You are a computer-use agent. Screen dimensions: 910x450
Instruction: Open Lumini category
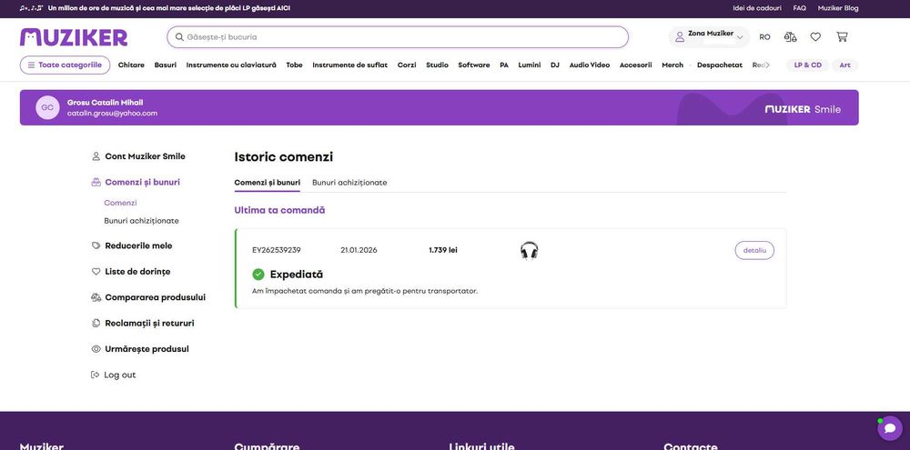(x=530, y=65)
